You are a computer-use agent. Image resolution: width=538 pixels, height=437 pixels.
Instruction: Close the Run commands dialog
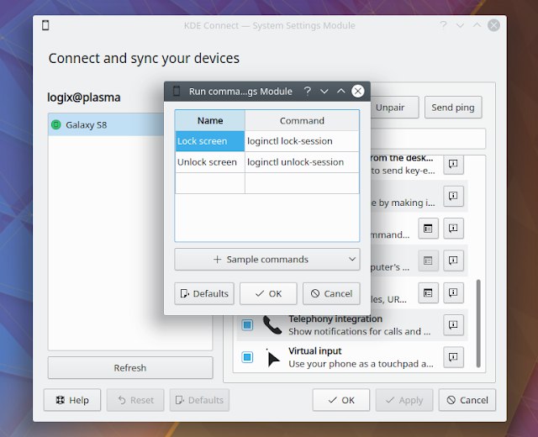tap(357, 91)
